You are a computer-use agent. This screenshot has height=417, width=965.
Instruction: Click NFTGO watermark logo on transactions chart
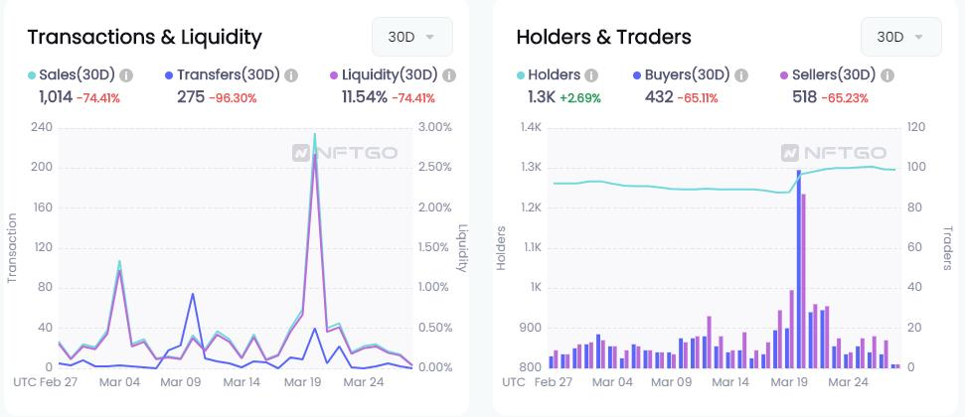(x=345, y=153)
